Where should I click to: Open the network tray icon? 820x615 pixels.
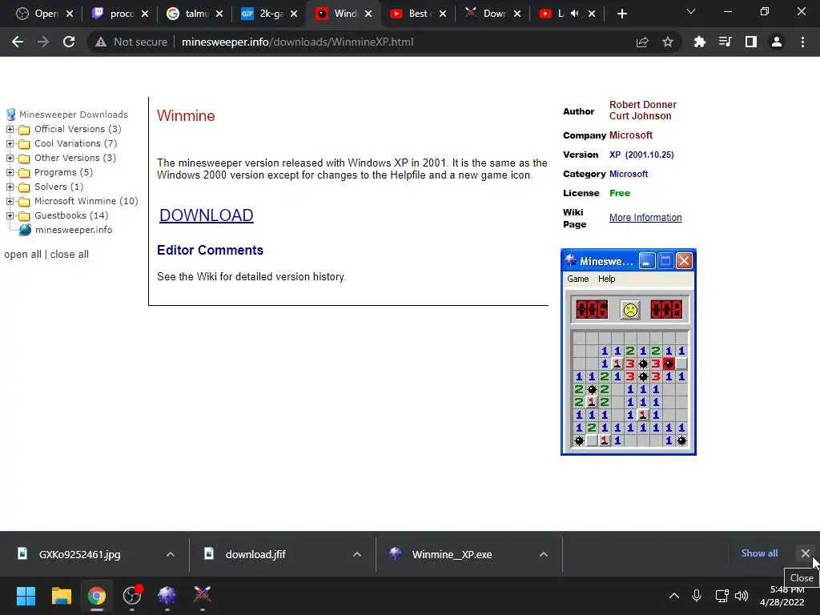[722, 595]
